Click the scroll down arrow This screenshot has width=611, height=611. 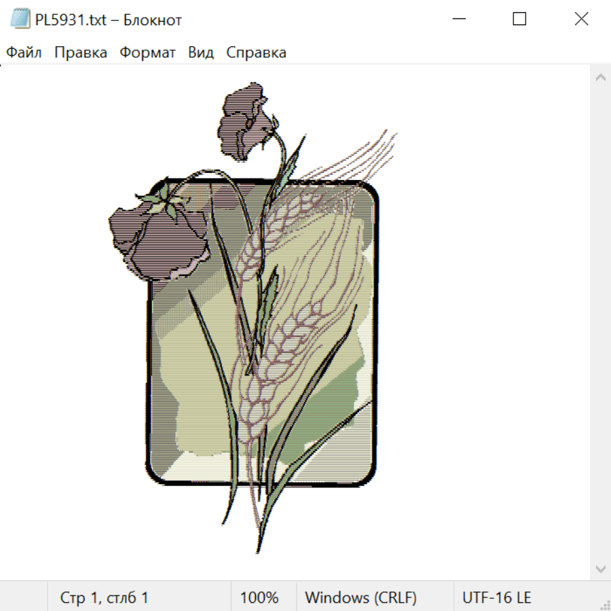[x=601, y=570]
